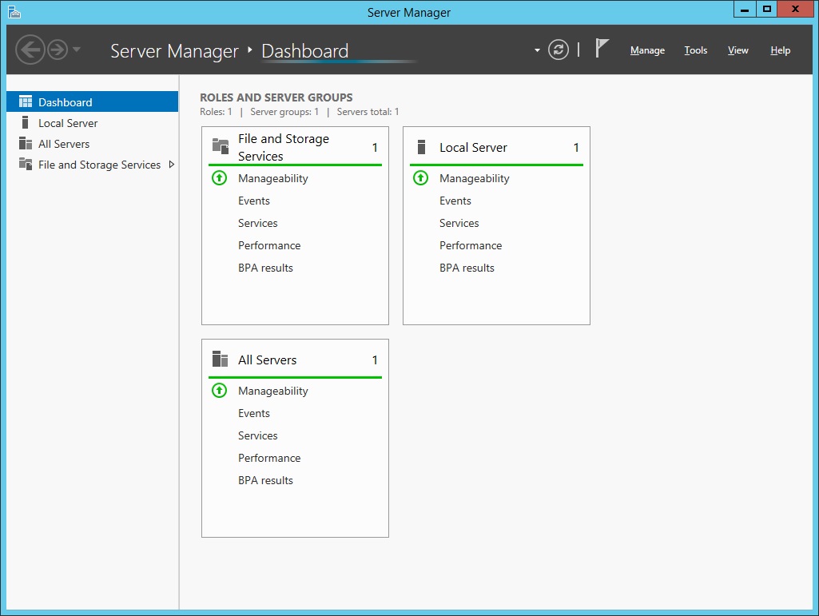Click the Local Server tile icon
Viewport: 819px width, 616px height.
tap(422, 147)
